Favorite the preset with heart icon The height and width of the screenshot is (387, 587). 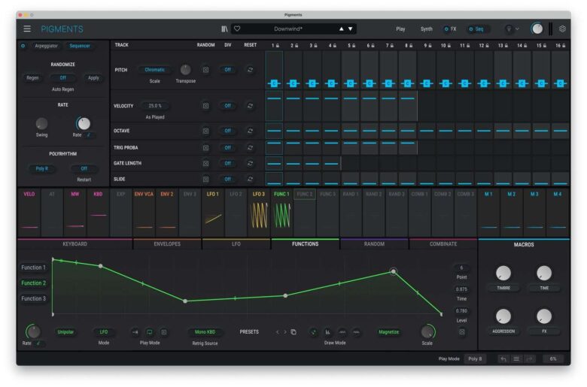pyautogui.click(x=237, y=29)
